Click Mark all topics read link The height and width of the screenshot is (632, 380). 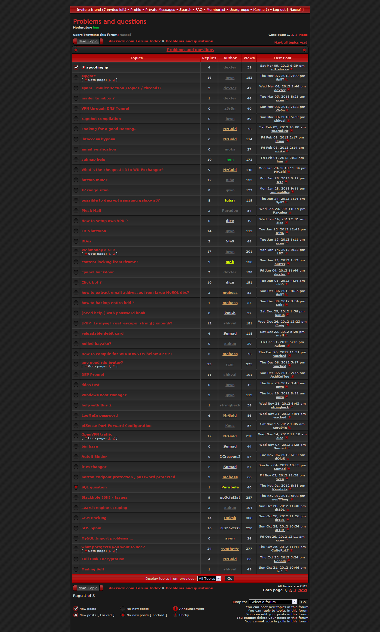[290, 43]
